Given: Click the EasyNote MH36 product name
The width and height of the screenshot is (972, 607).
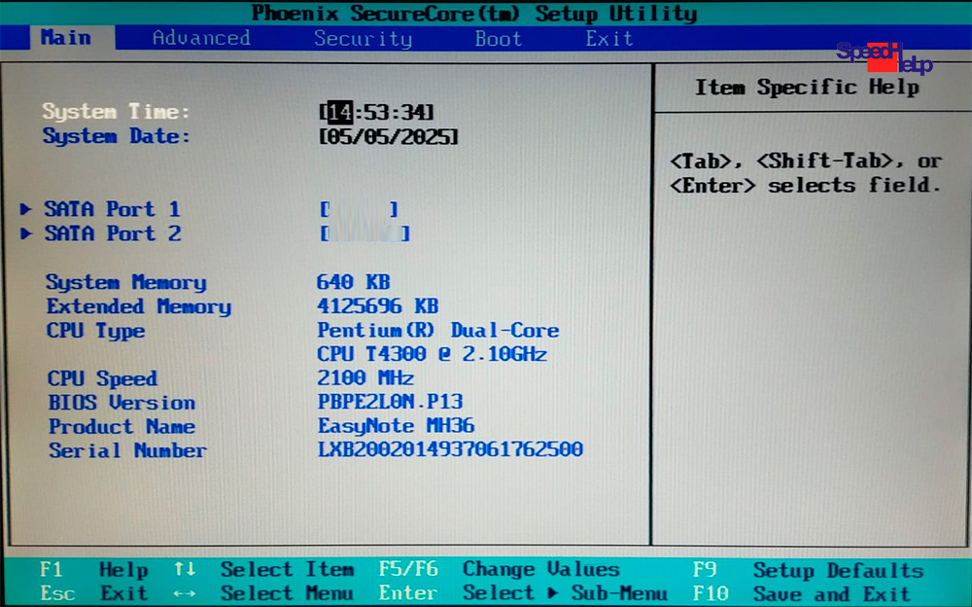Looking at the screenshot, I should coord(397,426).
